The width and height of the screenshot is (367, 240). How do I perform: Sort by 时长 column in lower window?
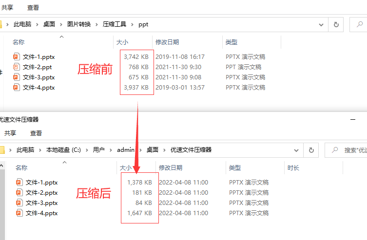(x=293, y=167)
